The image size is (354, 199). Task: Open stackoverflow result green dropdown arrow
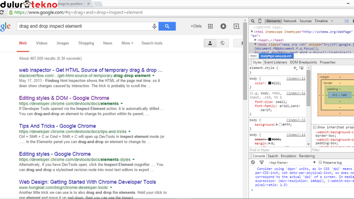tap(153, 76)
